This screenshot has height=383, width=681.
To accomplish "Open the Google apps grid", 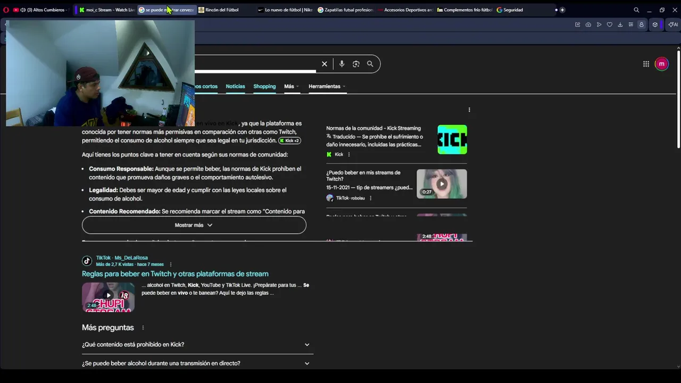I will (x=646, y=64).
